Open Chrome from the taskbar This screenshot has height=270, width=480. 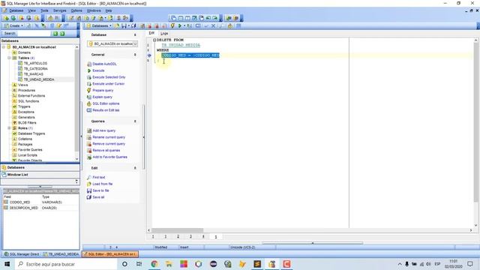pyautogui.click(x=154, y=264)
